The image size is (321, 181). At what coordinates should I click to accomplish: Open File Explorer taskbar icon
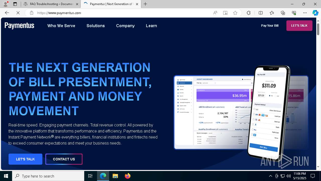(x=115, y=176)
